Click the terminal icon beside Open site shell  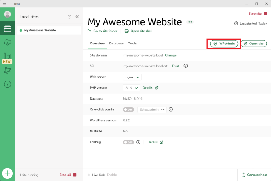click(x=126, y=31)
